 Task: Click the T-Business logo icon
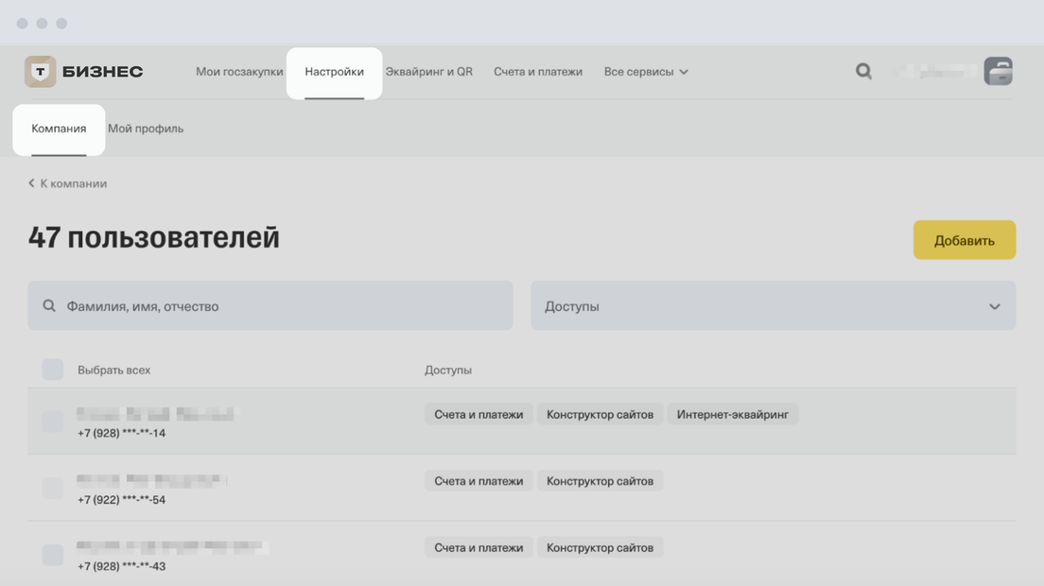[40, 72]
